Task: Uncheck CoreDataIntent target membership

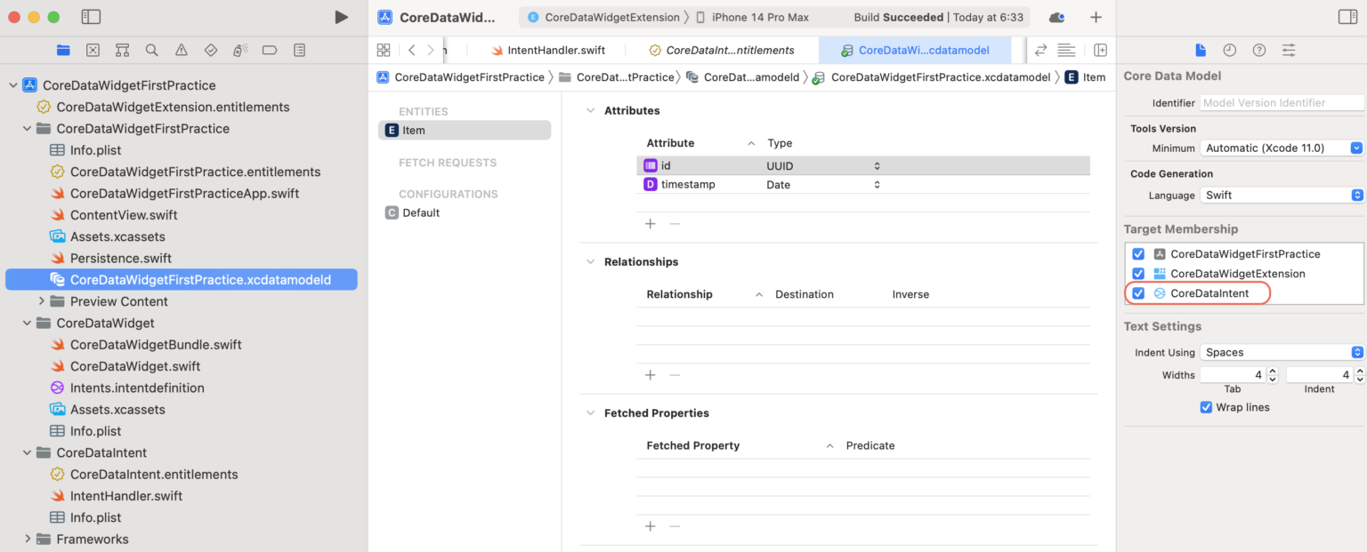Action: 1138,293
